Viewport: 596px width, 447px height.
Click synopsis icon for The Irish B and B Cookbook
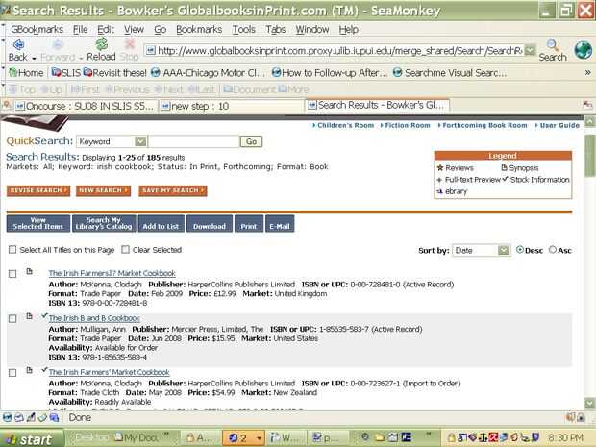[x=29, y=316]
